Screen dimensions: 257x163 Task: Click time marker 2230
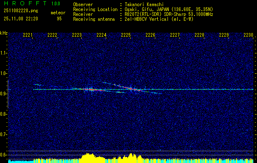click(x=248, y=35)
